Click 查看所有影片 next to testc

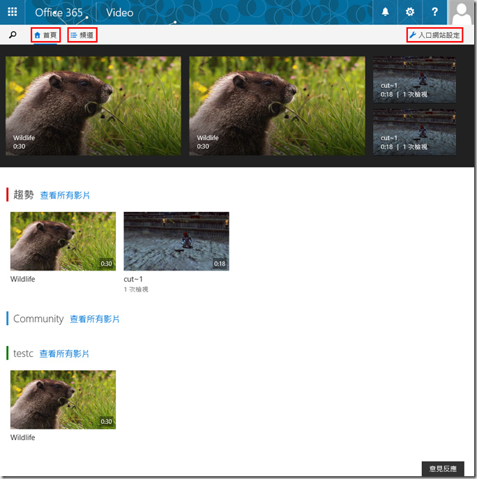(x=64, y=353)
